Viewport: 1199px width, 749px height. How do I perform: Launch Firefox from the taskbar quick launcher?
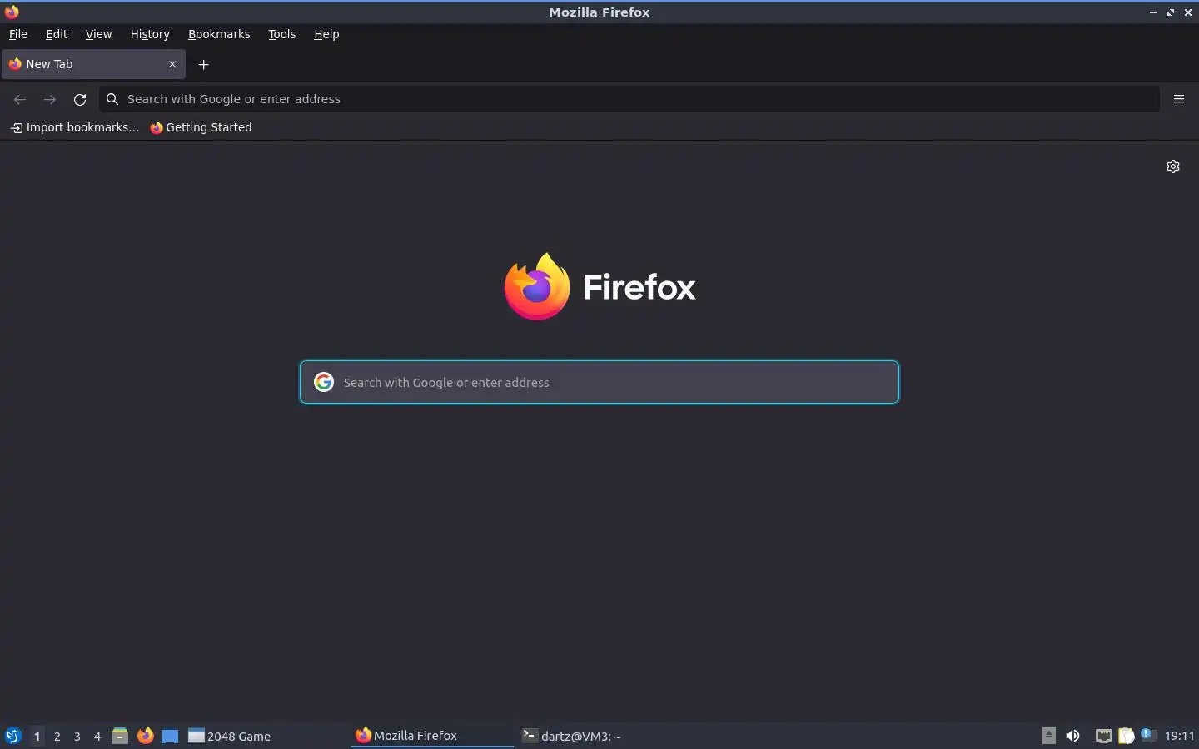pyautogui.click(x=145, y=736)
